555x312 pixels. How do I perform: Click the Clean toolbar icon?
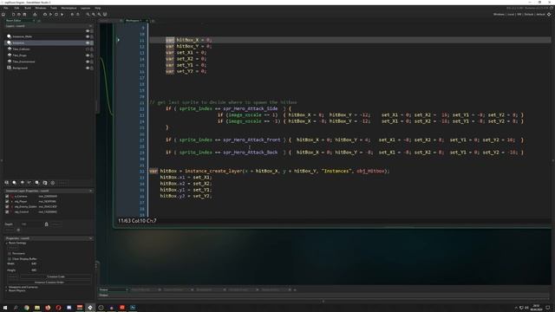(62, 15)
